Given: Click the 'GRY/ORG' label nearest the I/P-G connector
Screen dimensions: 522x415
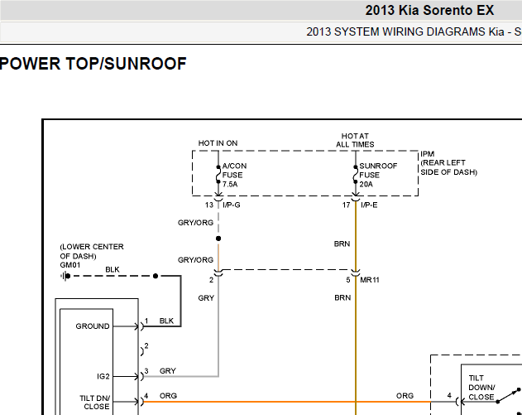Looking at the screenshot, I should [195, 223].
